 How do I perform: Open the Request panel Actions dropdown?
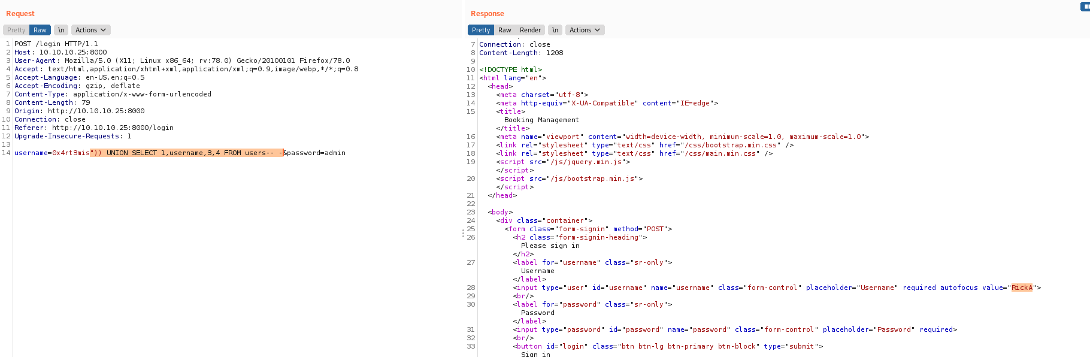click(90, 30)
